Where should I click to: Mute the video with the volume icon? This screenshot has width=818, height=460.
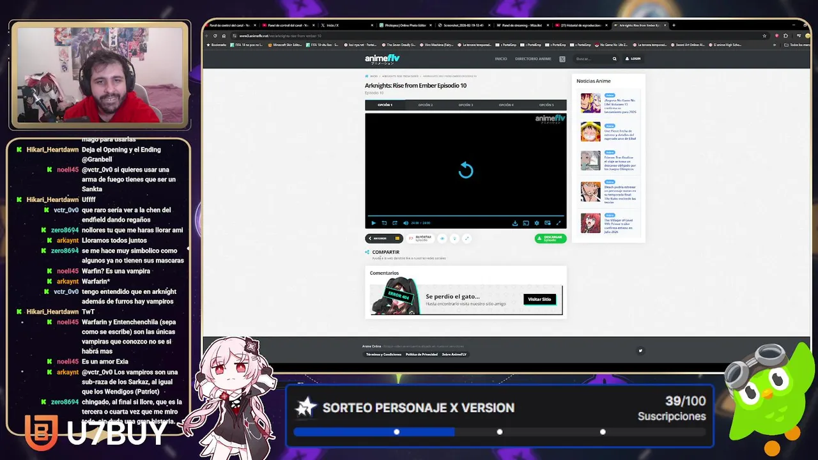coord(405,223)
